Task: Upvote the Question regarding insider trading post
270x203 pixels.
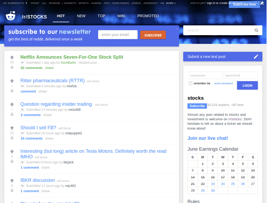Action: 12,104
